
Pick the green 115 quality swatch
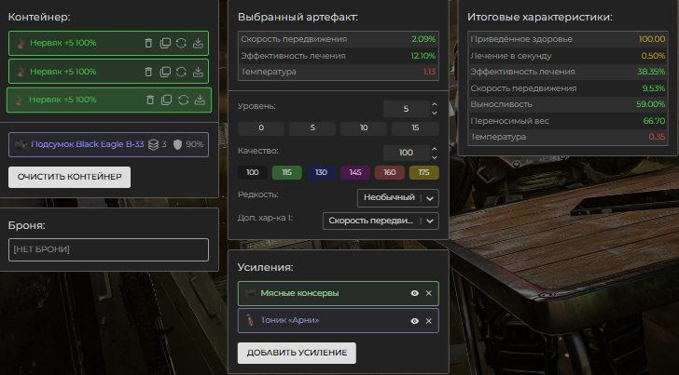285,172
